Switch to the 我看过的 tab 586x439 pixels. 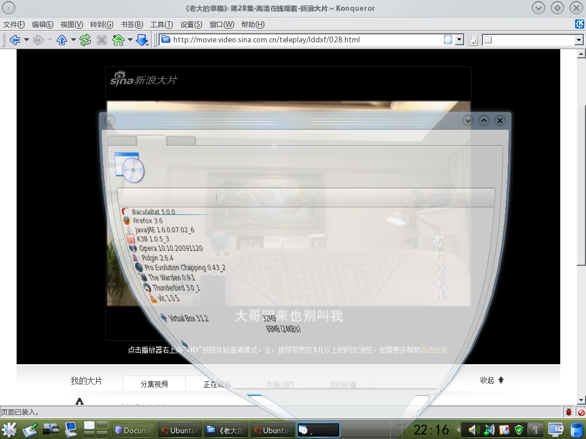pos(280,384)
